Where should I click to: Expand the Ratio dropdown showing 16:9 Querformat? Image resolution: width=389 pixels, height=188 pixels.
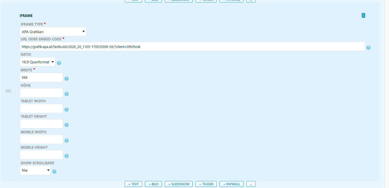[x=38, y=62]
